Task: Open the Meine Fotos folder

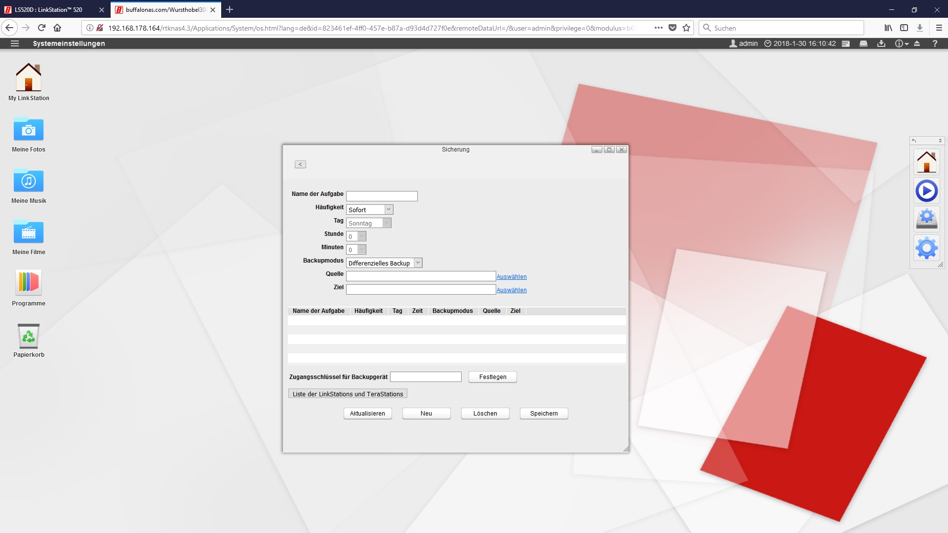Action: pyautogui.click(x=29, y=130)
